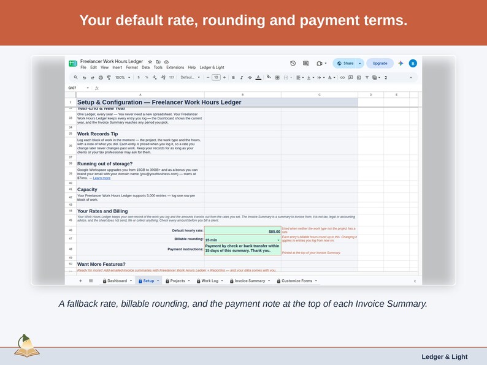Collapse the toolbar with the chevron
The width and height of the screenshot is (487, 365).
pyautogui.click(x=411, y=78)
